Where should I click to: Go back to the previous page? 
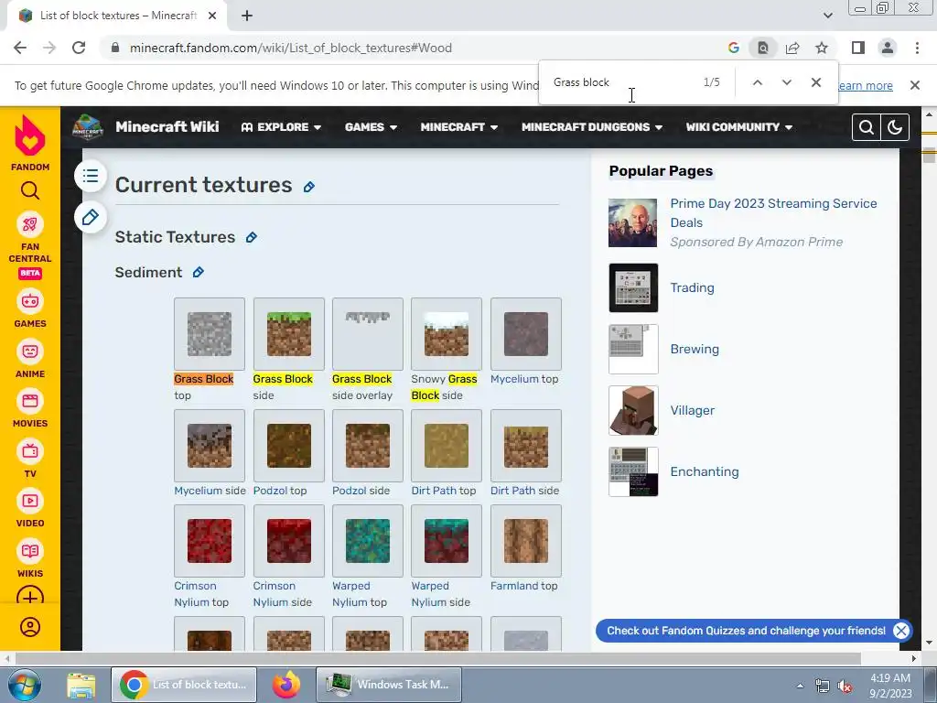click(20, 48)
